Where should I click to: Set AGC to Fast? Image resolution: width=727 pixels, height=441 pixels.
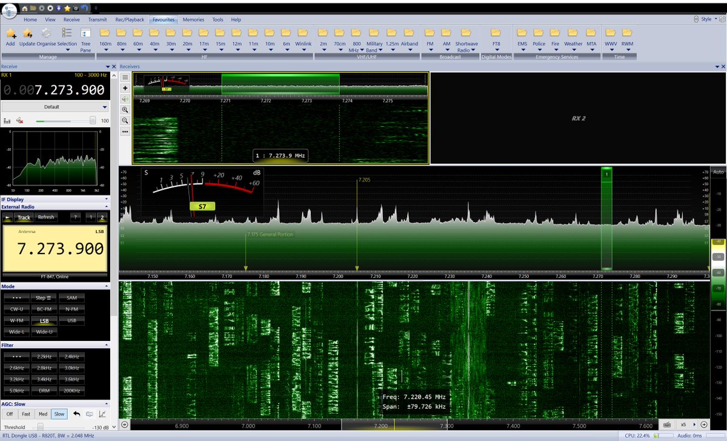click(26, 414)
